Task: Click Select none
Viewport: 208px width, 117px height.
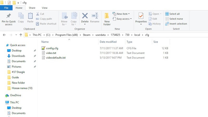Action: (174, 19)
